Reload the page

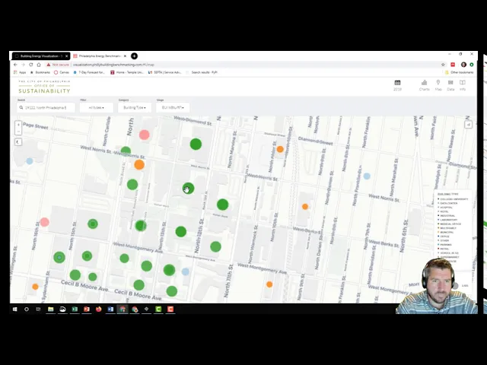[x=31, y=65]
